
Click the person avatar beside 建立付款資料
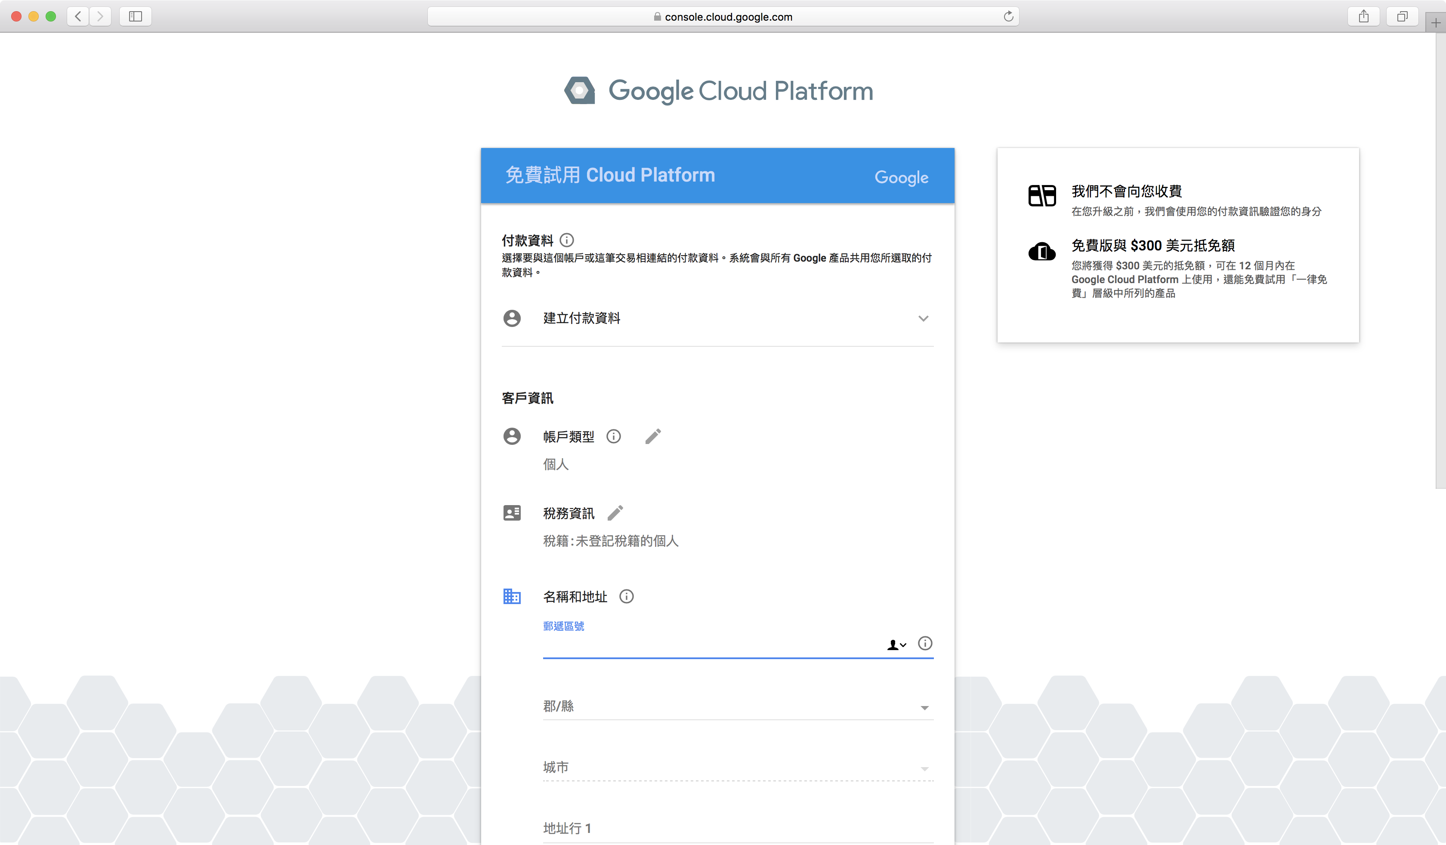tap(512, 318)
